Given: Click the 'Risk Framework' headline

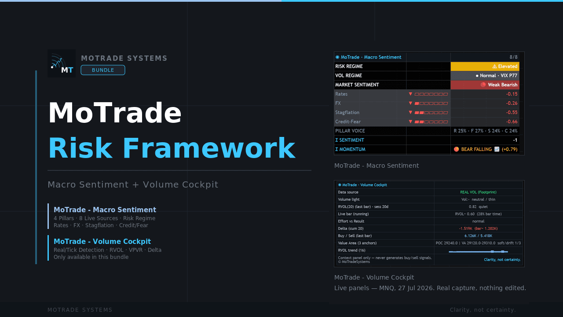Looking at the screenshot, I should pos(172,148).
